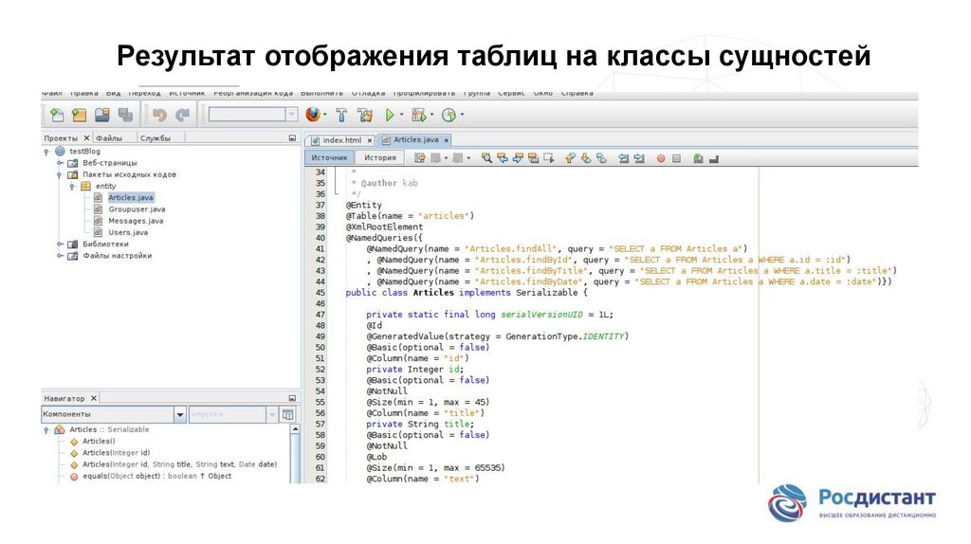
Task: Click Next Bookmark icon
Action: pos(586,158)
